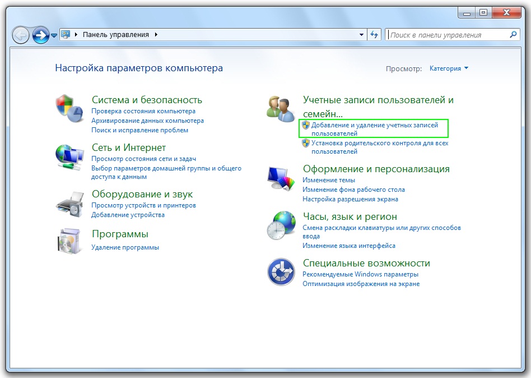
Task: Open Hardware and Sound printer icon
Action: (x=71, y=204)
